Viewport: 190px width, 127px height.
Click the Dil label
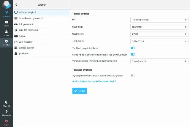(x=74, y=20)
